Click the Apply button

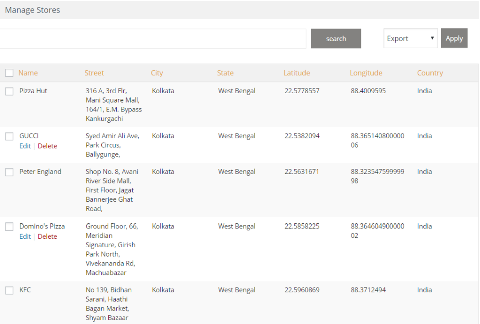(454, 38)
